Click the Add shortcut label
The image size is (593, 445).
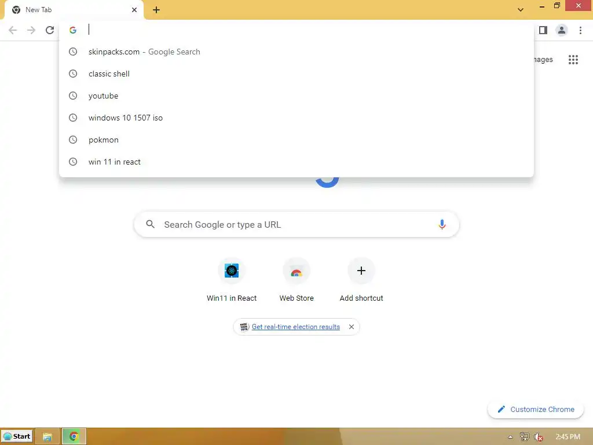361,298
